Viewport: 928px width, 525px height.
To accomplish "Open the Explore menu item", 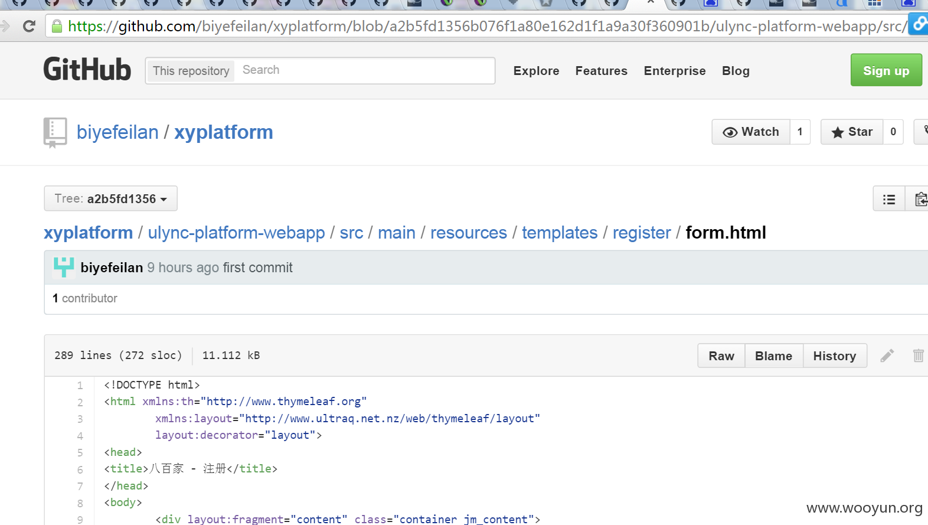I will coord(536,71).
